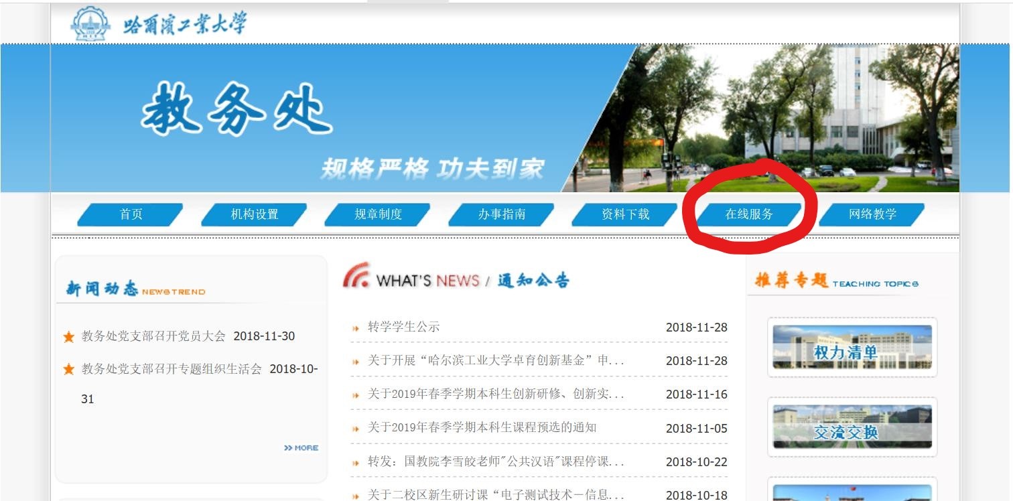Open the 资料下载 navigation tab
The image size is (1013, 501).
coord(625,214)
